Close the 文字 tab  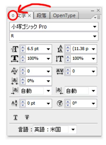(29, 16)
